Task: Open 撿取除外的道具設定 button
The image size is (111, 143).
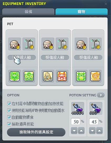Action: coord(36,132)
